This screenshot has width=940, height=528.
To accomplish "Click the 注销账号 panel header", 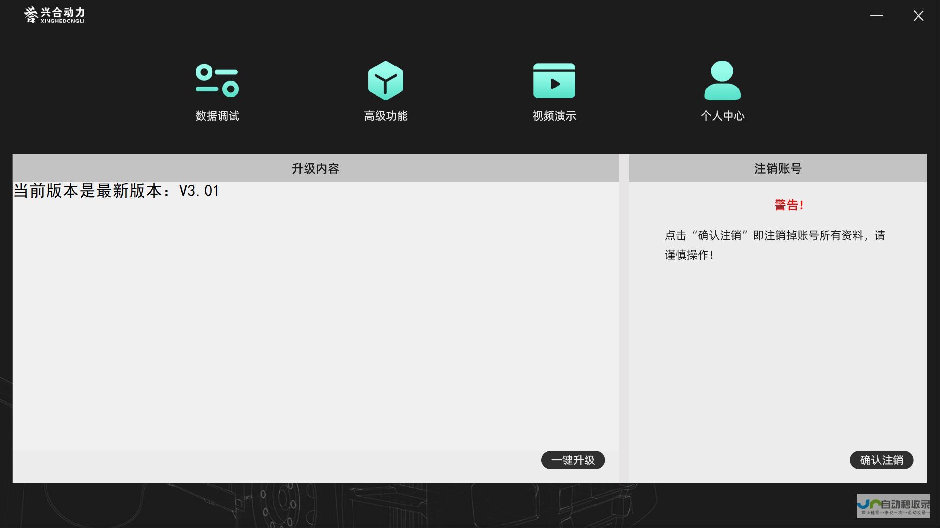I will tap(778, 168).
